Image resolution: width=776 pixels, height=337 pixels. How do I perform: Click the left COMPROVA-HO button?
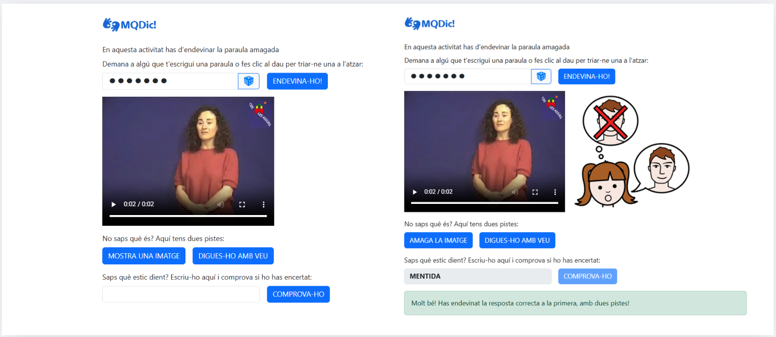coord(298,294)
